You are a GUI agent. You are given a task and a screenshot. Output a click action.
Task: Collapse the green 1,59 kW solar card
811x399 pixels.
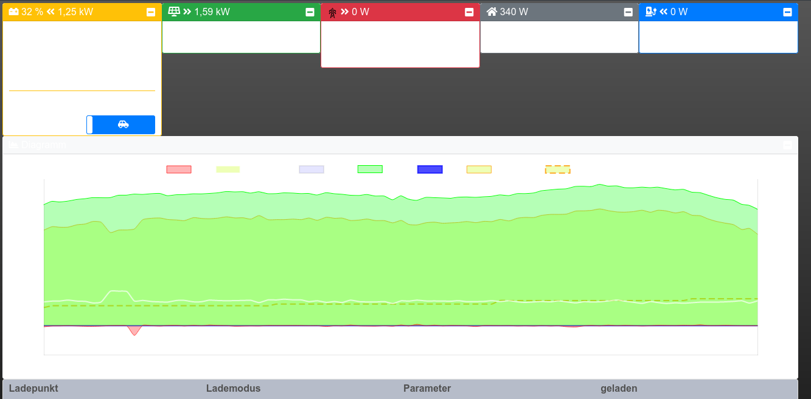(310, 12)
